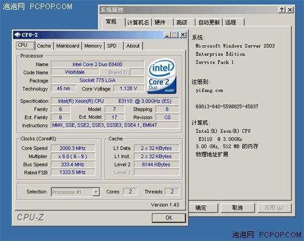Select the Memory tab in CPU-Z
This screenshot has width=304, height=241.
pyautogui.click(x=93, y=46)
